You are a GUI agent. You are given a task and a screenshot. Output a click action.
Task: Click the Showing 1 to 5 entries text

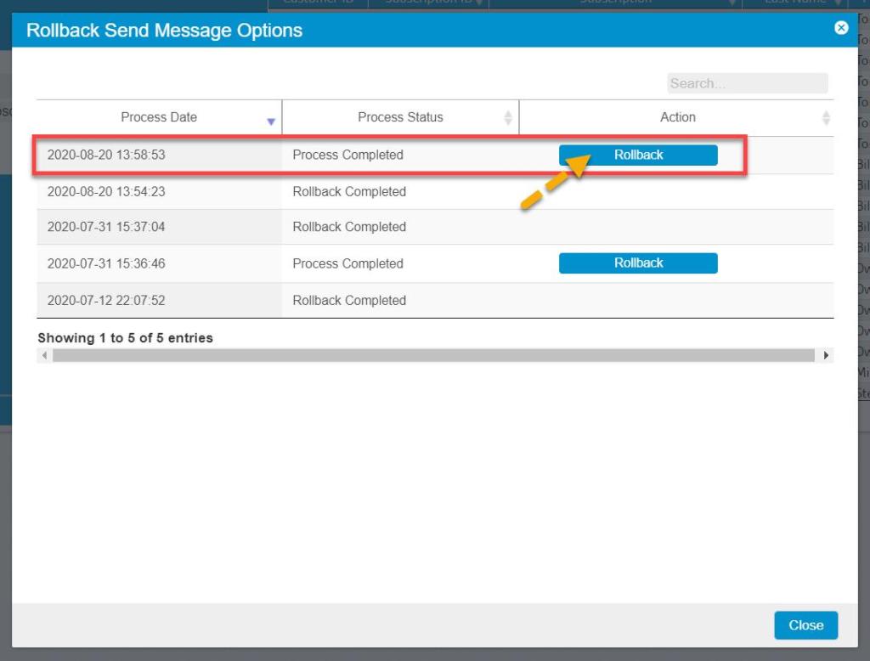coord(125,337)
